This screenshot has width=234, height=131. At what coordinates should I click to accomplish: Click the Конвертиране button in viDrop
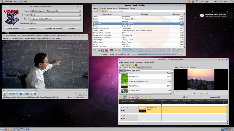[13, 28]
